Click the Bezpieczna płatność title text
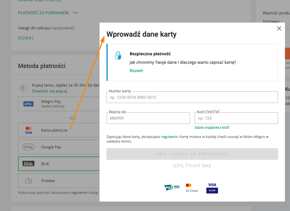This screenshot has height=211, width=290. [150, 54]
